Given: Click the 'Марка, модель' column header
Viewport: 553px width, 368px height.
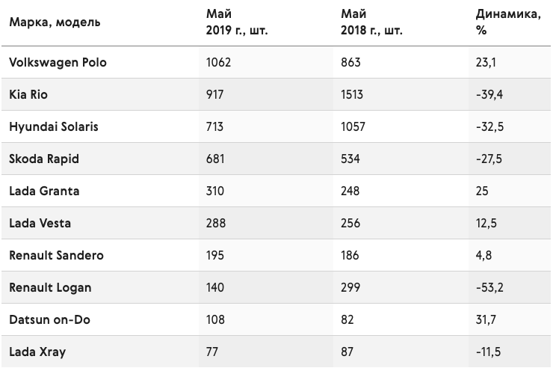Looking at the screenshot, I should coord(55,22).
